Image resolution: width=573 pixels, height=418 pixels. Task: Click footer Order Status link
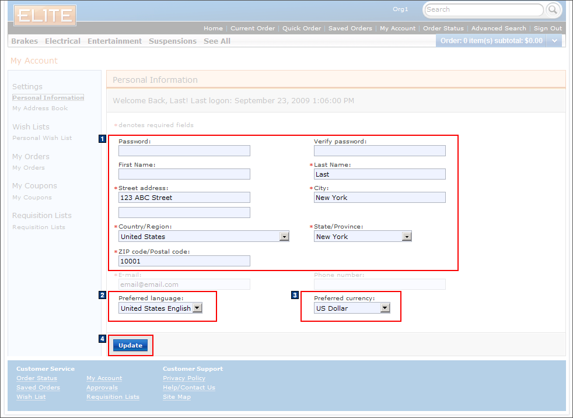point(37,378)
